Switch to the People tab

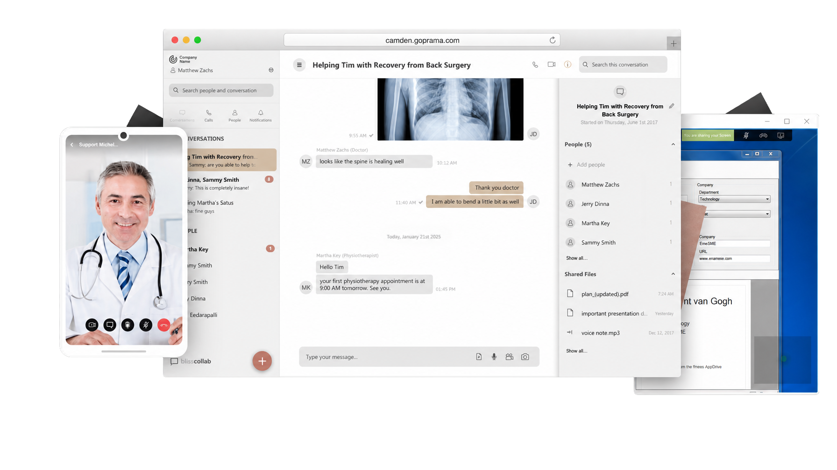[x=234, y=116]
